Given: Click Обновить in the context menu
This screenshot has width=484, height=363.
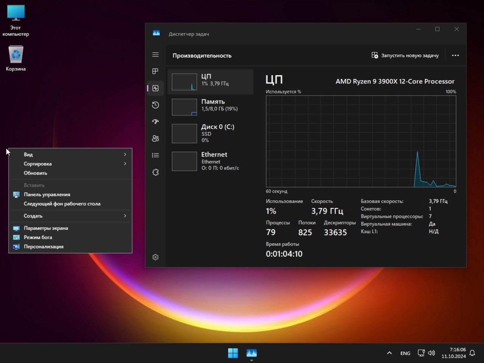Looking at the screenshot, I should 36,173.
